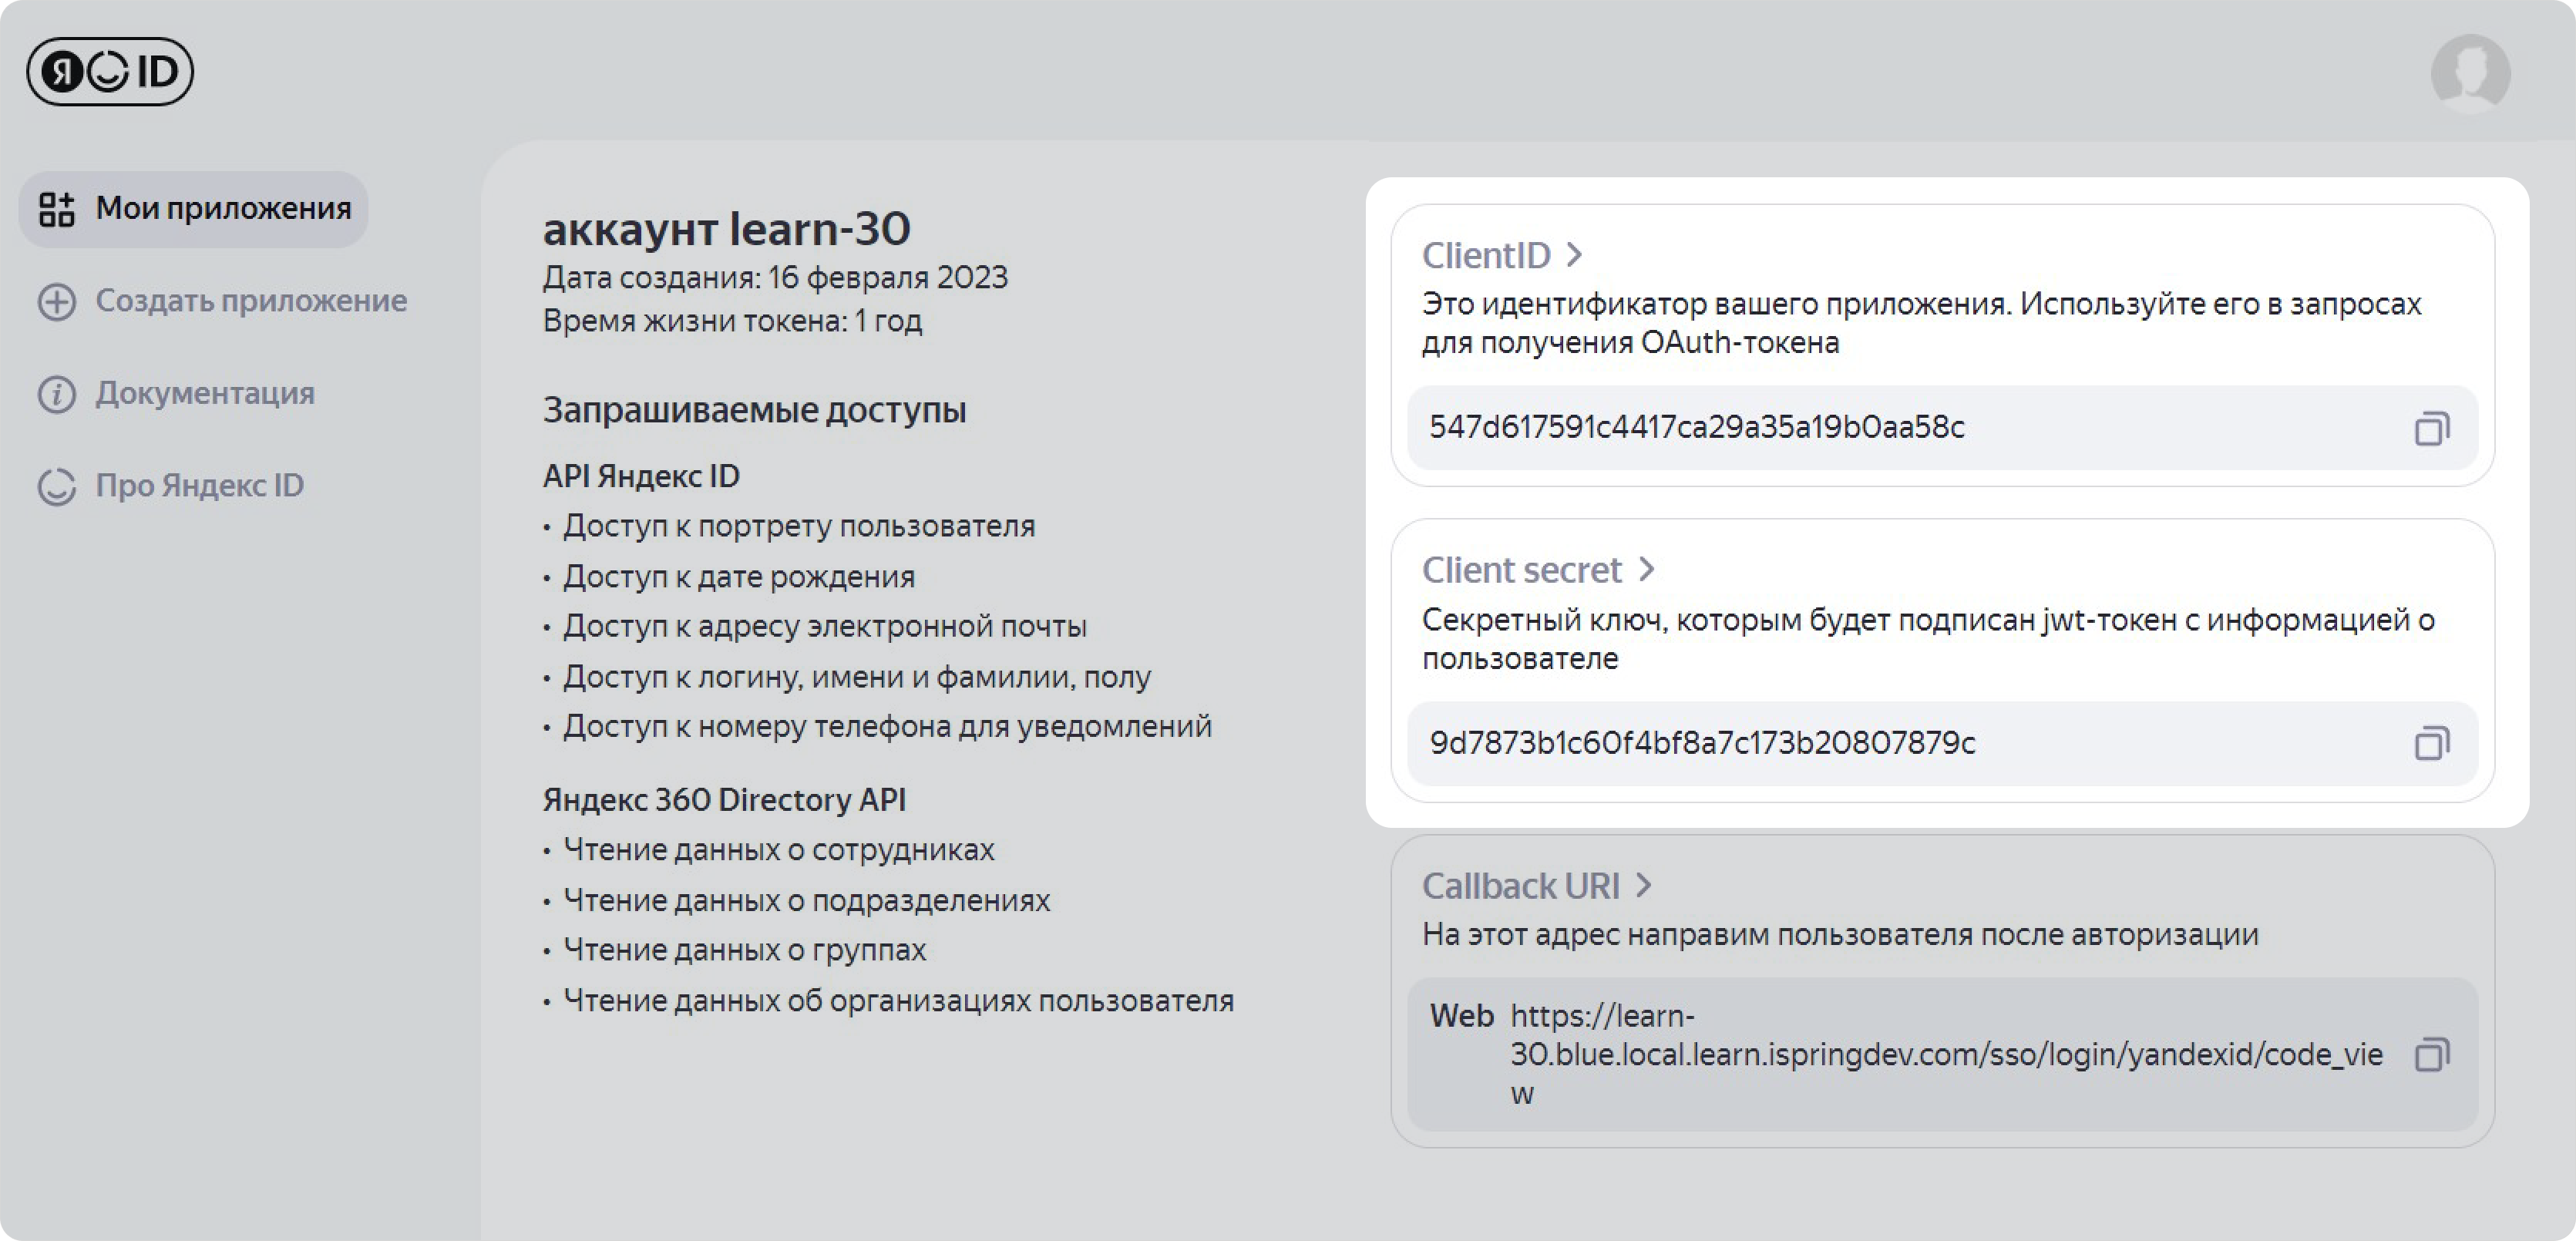Click the Client secret heading link
Screen dimensions: 2576x1241
(x=1521, y=570)
